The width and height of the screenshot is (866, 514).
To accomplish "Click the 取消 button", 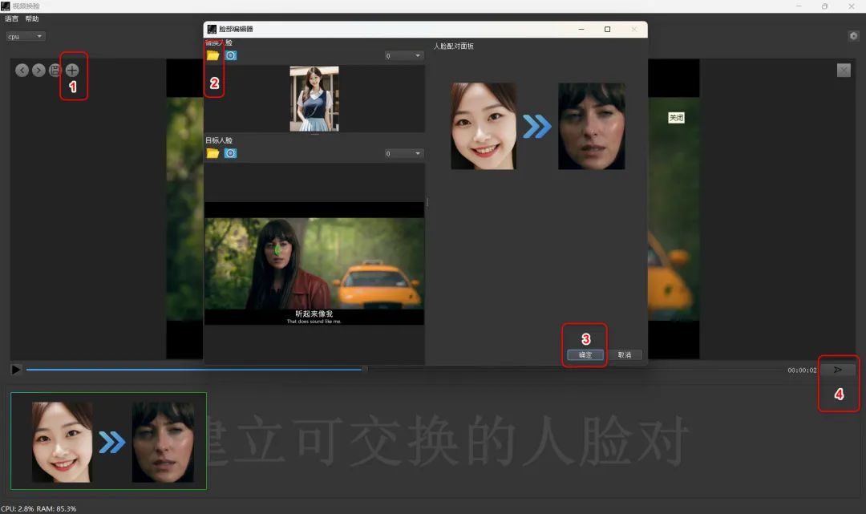I will pos(624,355).
